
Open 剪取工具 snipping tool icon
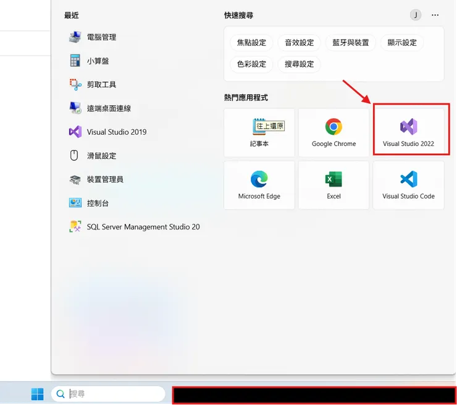(x=75, y=84)
